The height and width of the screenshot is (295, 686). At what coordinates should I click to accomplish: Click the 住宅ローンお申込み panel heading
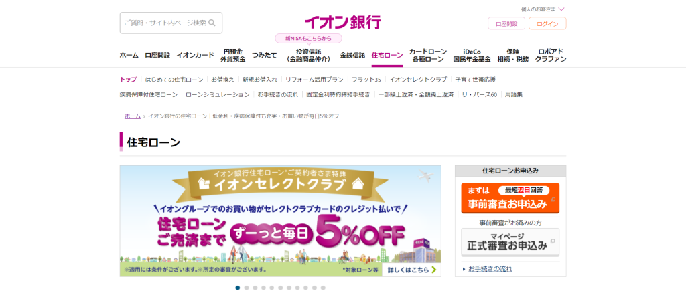(510, 171)
